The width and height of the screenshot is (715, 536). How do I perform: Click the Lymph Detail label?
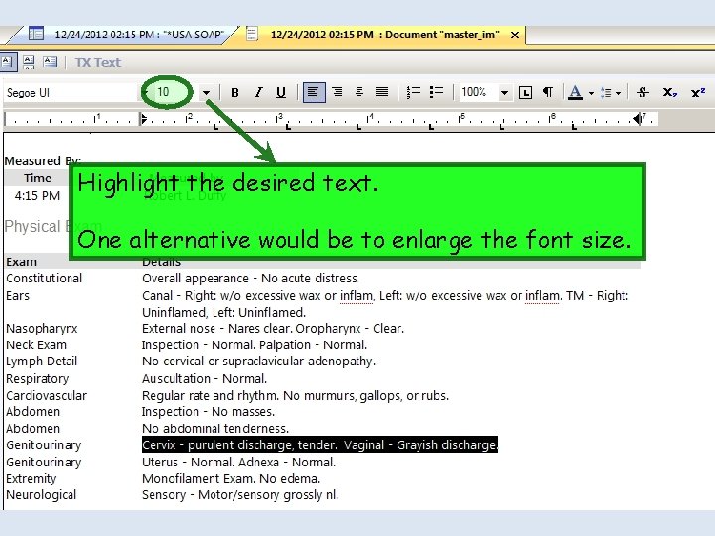pyautogui.click(x=42, y=361)
